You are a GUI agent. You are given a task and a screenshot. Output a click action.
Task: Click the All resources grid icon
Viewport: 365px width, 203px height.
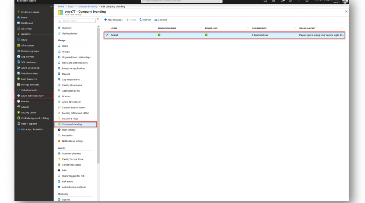point(19,45)
